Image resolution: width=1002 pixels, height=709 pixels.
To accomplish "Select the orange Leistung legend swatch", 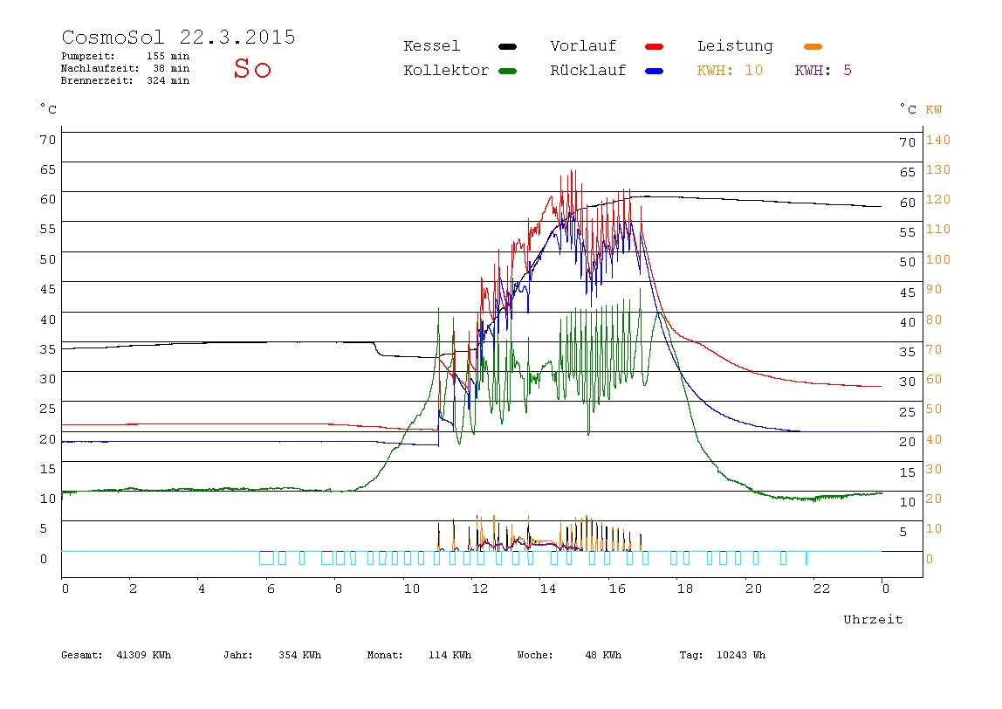I will [813, 46].
